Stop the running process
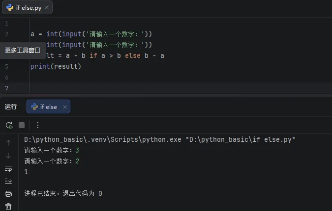The image size is (332, 211). pyautogui.click(x=22, y=125)
